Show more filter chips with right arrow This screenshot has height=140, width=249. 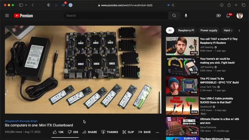(x=239, y=30)
